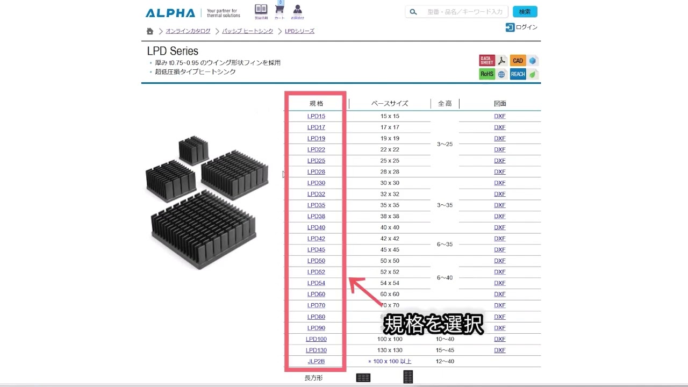Image resolution: width=688 pixels, height=387 pixels.
Task: Open the LPD50 model link
Action: click(316, 261)
